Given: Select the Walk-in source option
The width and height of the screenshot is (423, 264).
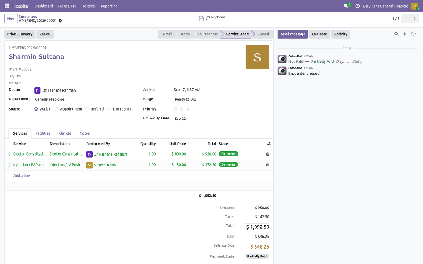Looking at the screenshot, I should pyautogui.click(x=36, y=109).
